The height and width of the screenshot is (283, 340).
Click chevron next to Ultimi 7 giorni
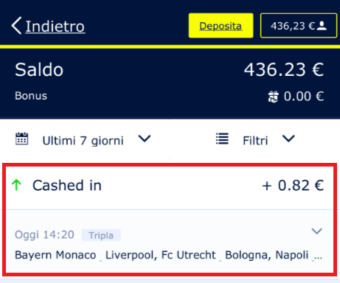click(x=145, y=139)
